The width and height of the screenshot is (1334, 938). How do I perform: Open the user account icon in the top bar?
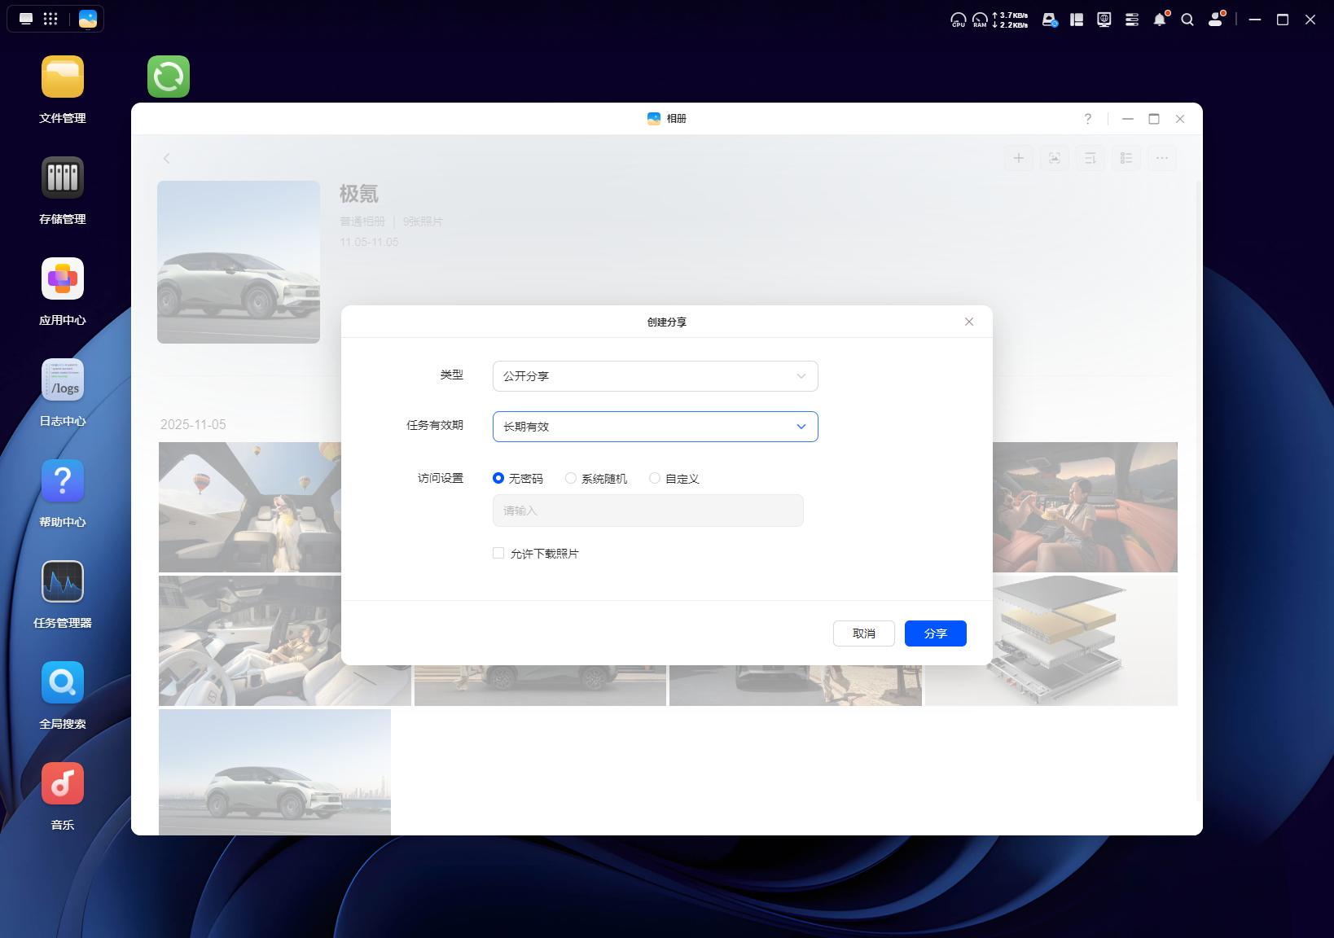click(1216, 20)
